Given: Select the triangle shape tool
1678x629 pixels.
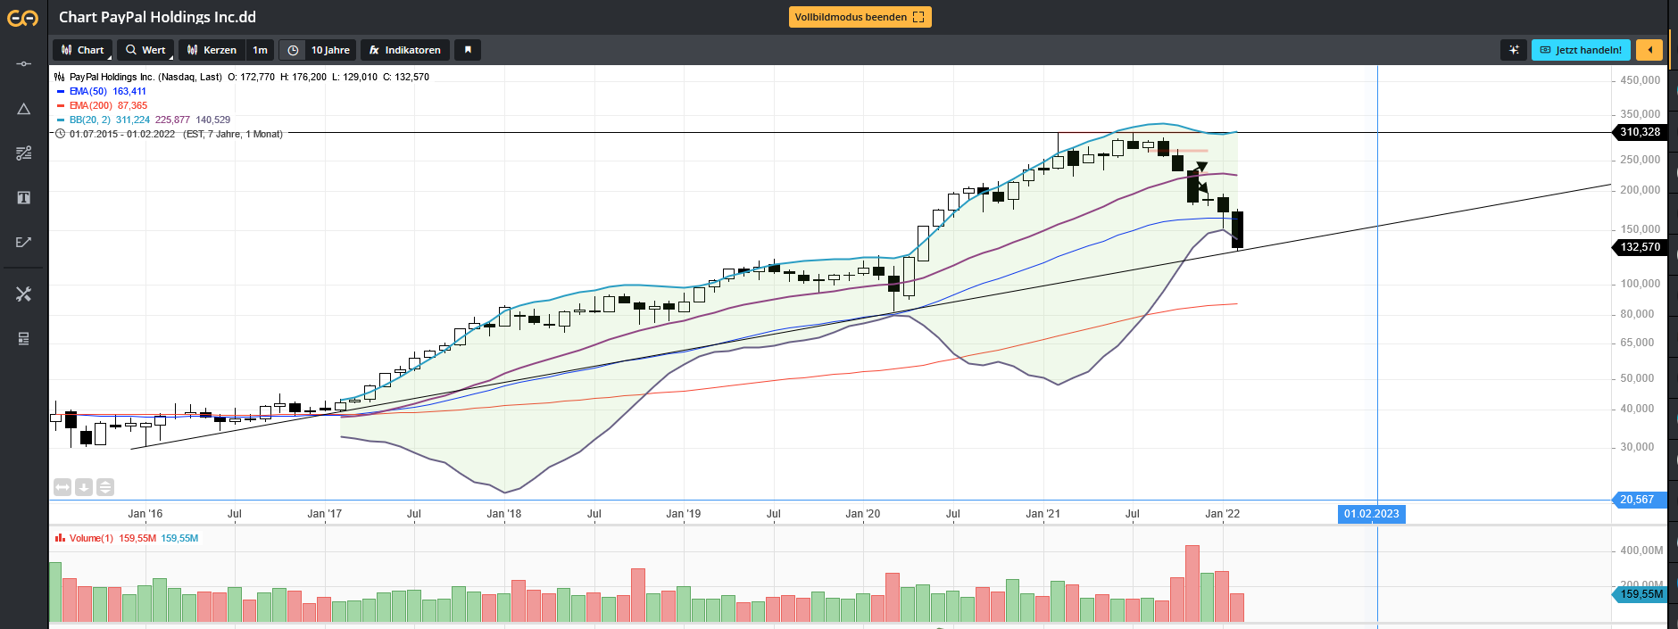Looking at the screenshot, I should coord(24,109).
